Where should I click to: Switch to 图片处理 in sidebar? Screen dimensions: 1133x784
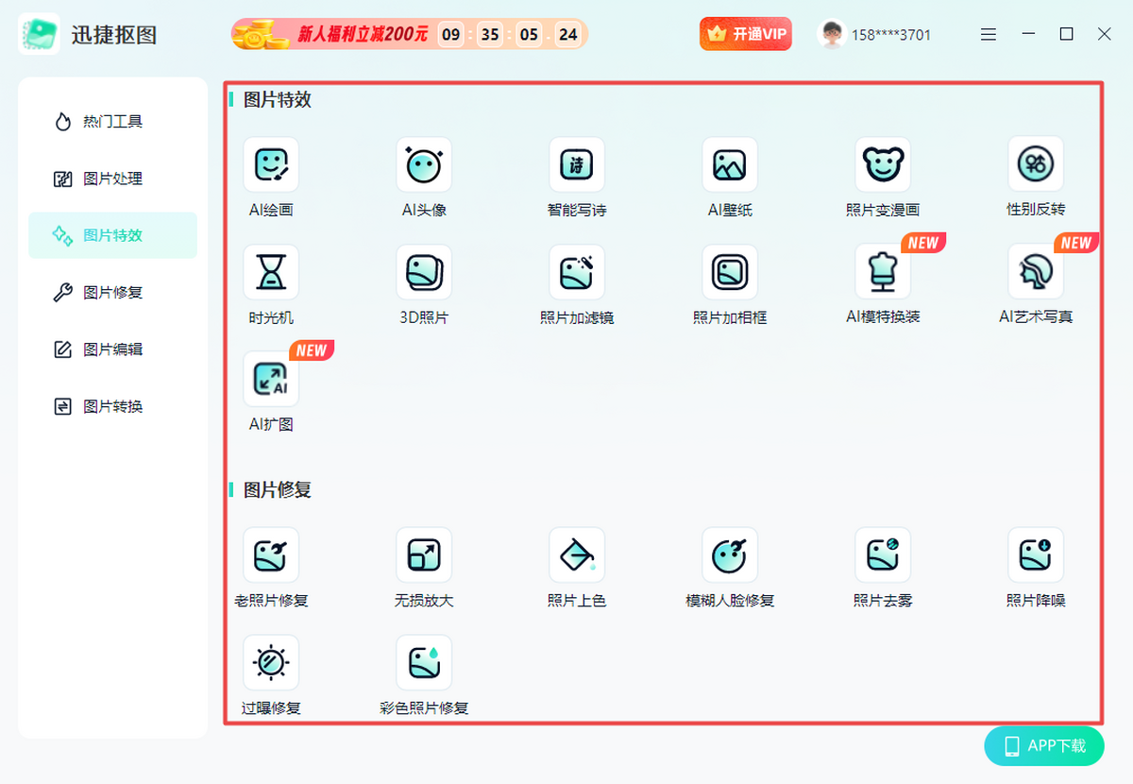pos(112,179)
